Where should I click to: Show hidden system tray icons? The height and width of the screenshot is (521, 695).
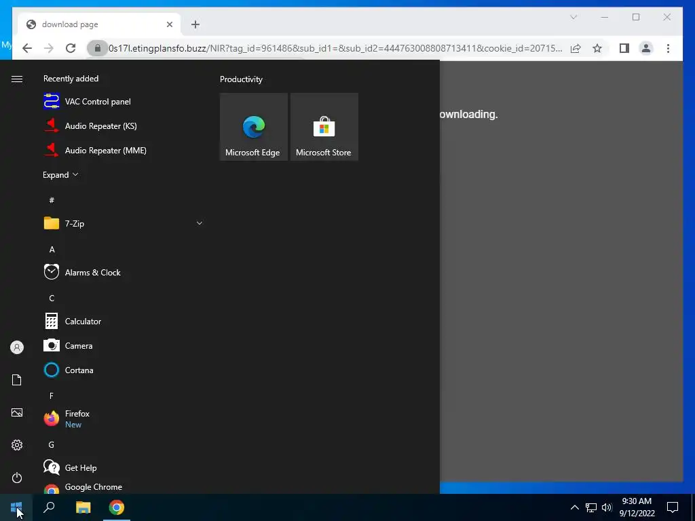click(574, 507)
